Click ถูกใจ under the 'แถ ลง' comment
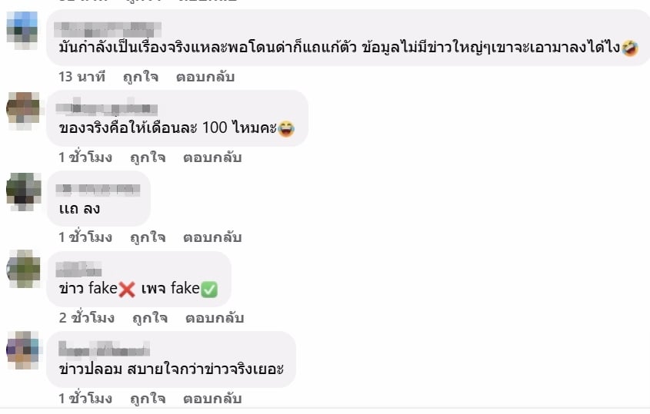 pyautogui.click(x=148, y=237)
